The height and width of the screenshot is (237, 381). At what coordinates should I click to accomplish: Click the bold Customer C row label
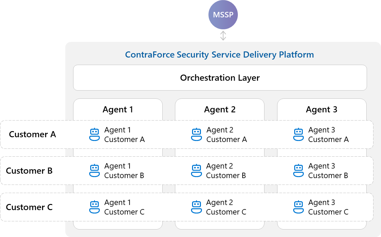point(29,207)
